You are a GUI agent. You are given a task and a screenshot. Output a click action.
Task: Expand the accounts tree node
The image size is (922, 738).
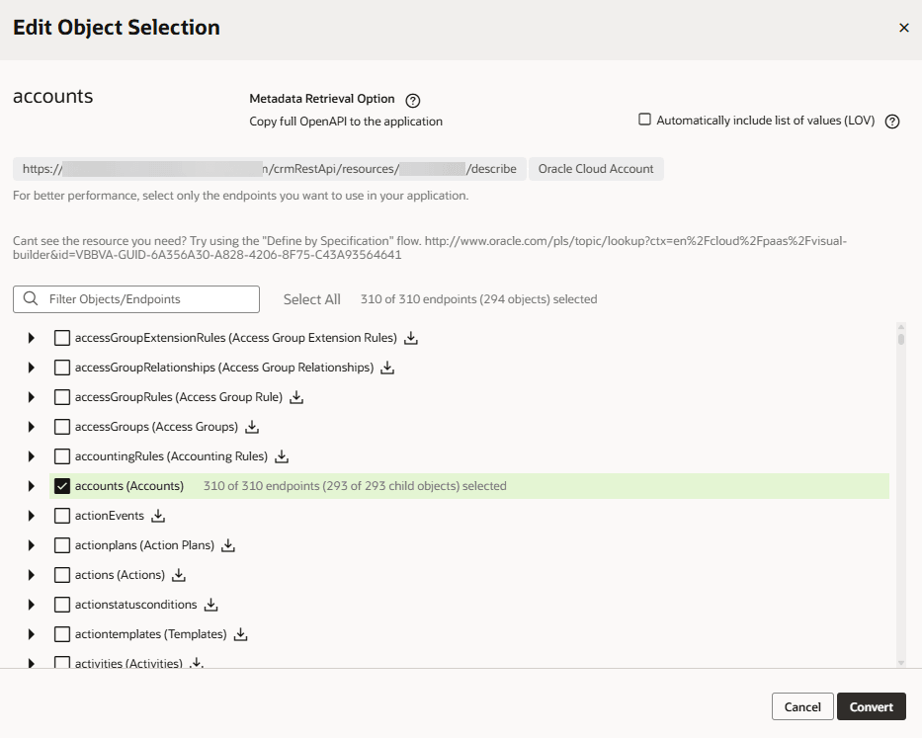click(x=30, y=486)
